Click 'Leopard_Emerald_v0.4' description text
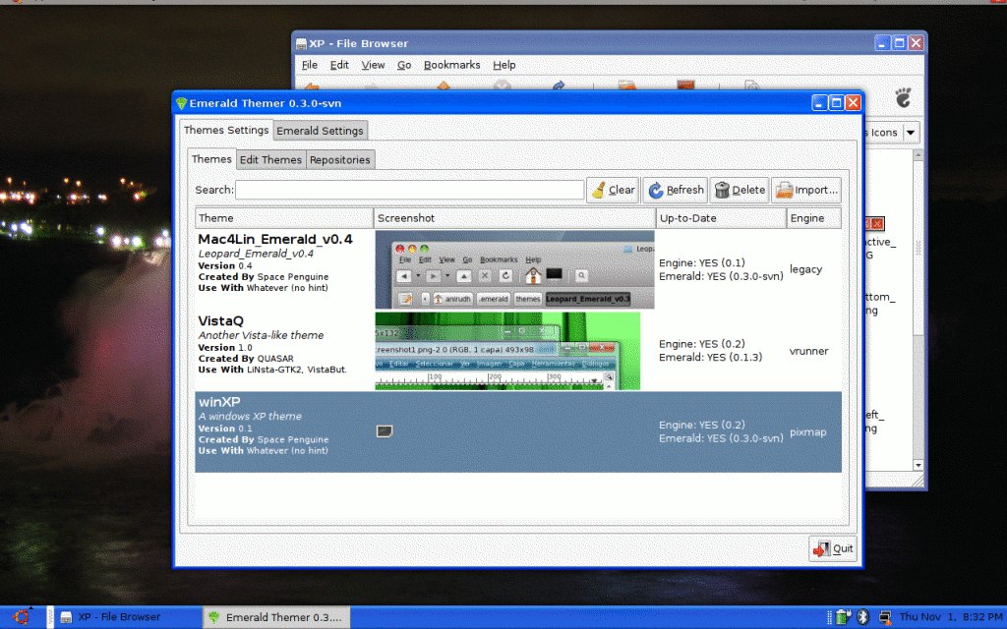Image resolution: width=1007 pixels, height=629 pixels. coord(256,254)
